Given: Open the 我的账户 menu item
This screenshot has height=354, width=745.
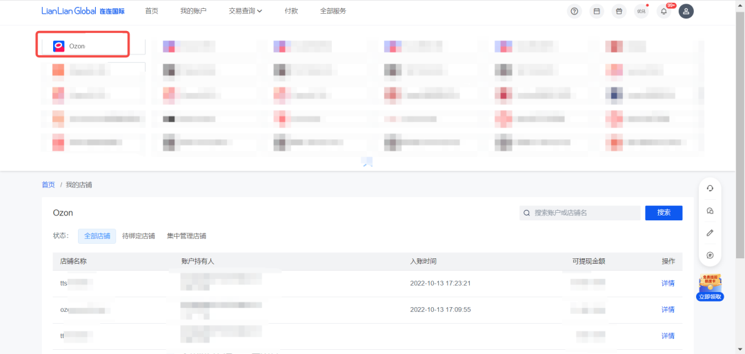Looking at the screenshot, I should pos(193,11).
